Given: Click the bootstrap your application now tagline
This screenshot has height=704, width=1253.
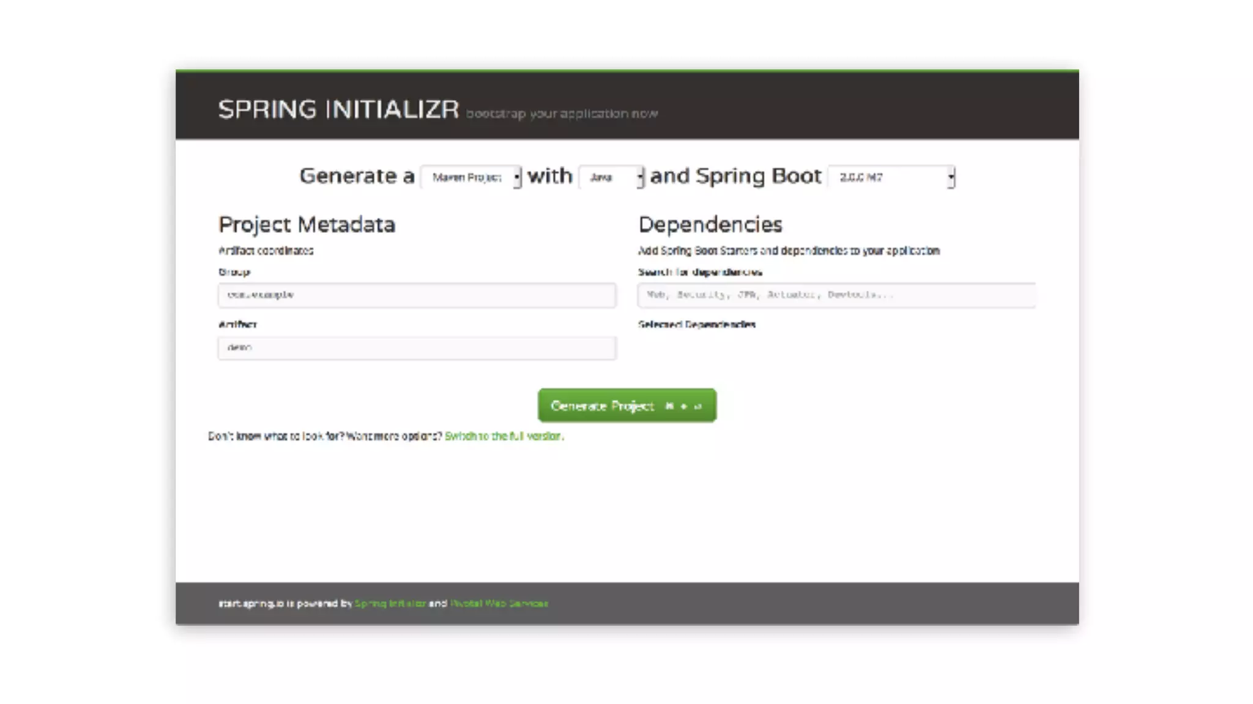Looking at the screenshot, I should [x=562, y=114].
